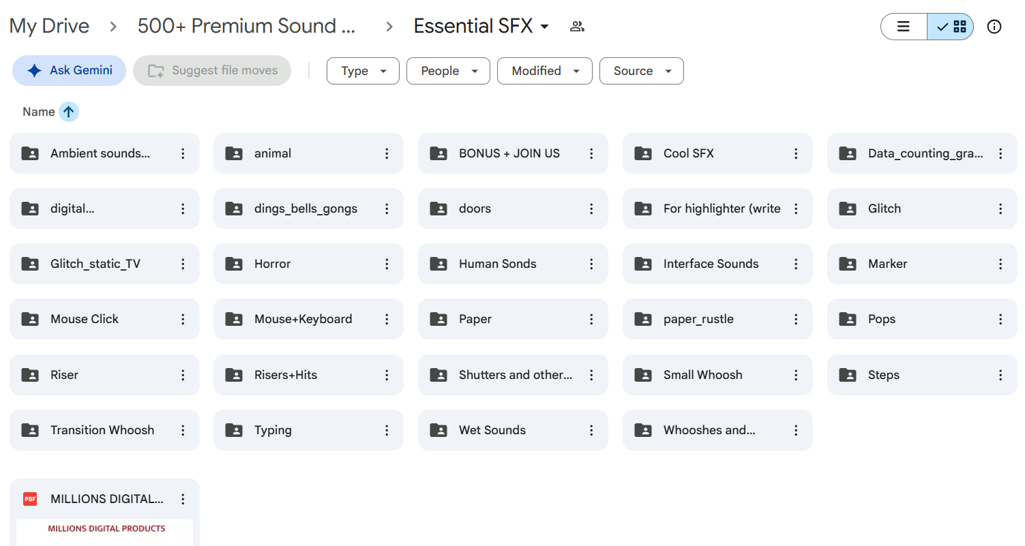Expand the Type filter dropdown
Screen dimensions: 1025x546
(363, 71)
